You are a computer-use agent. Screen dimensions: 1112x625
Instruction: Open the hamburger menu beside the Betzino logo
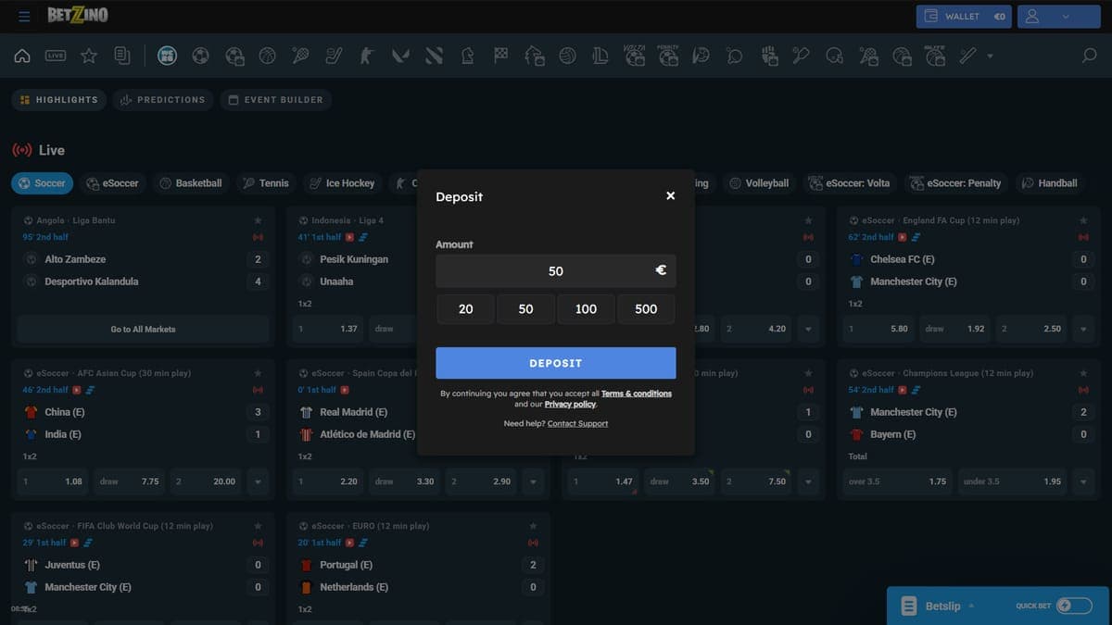point(24,17)
